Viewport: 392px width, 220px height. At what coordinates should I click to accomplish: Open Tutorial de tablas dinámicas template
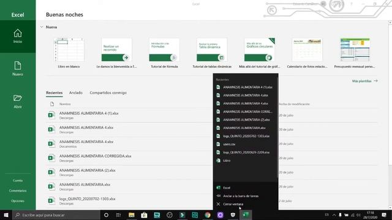pyautogui.click(x=212, y=53)
